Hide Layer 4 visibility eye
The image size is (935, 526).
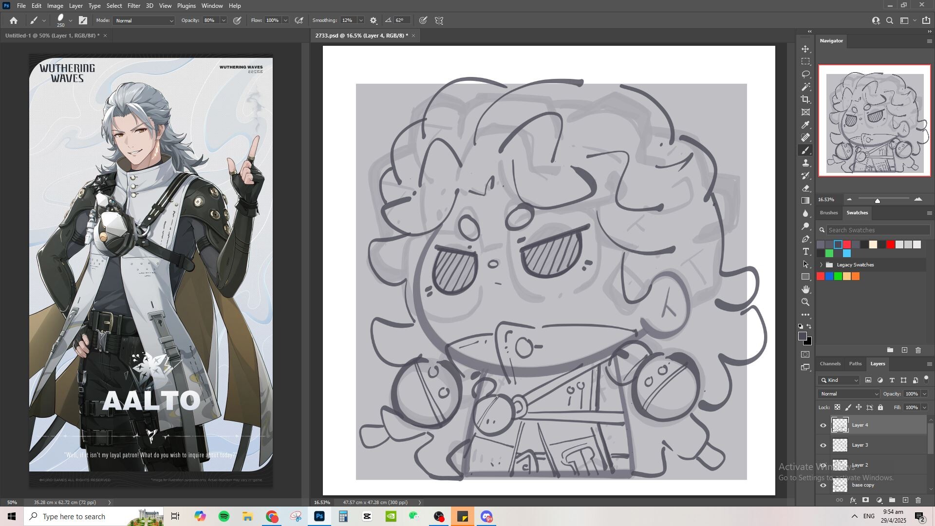823,426
